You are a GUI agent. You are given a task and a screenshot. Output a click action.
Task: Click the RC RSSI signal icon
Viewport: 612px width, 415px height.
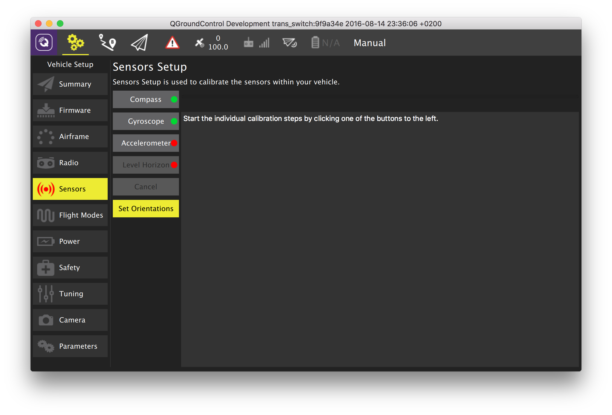[x=256, y=43]
